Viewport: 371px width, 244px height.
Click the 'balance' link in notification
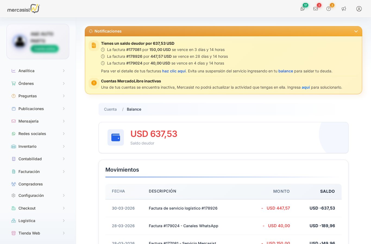(286, 71)
